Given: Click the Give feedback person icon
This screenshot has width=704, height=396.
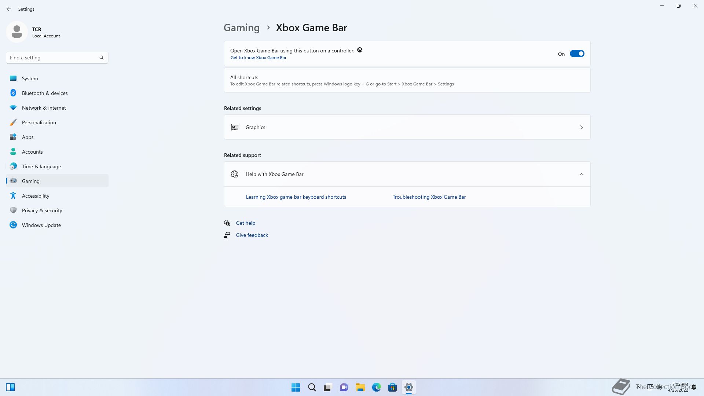Looking at the screenshot, I should click(227, 235).
